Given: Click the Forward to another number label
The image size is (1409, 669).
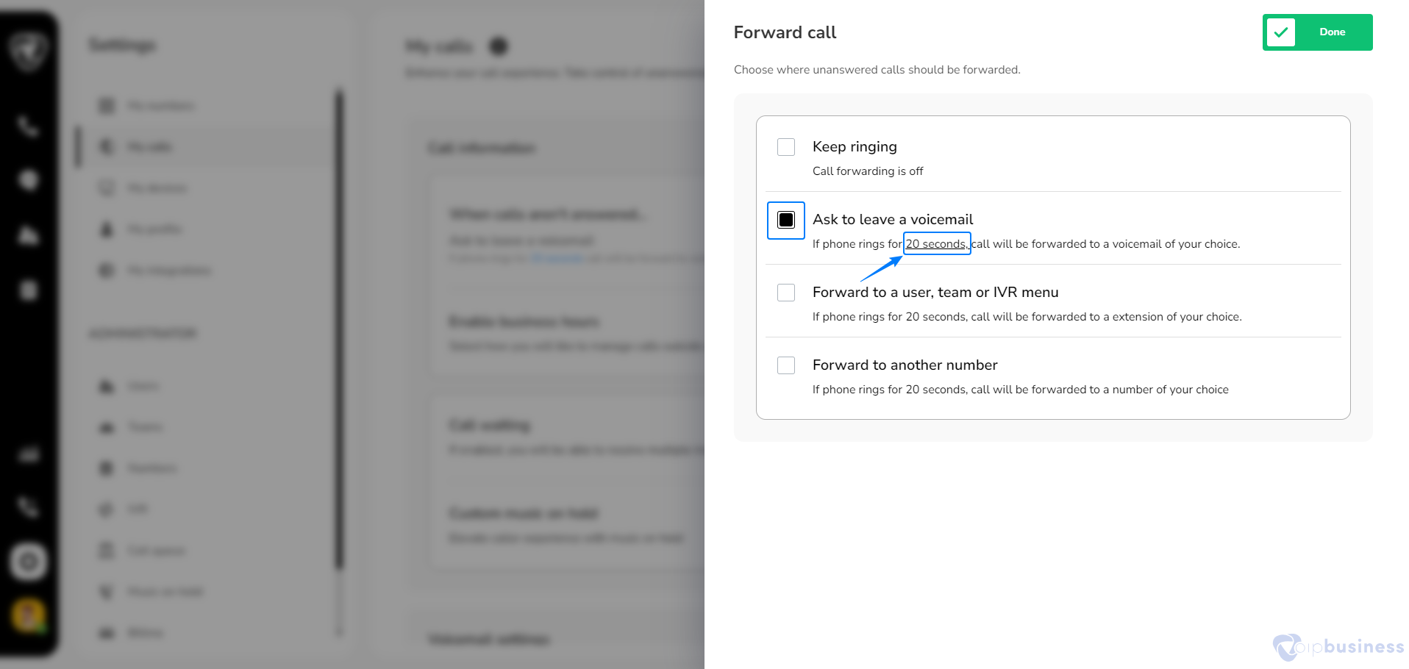Looking at the screenshot, I should (x=905, y=365).
